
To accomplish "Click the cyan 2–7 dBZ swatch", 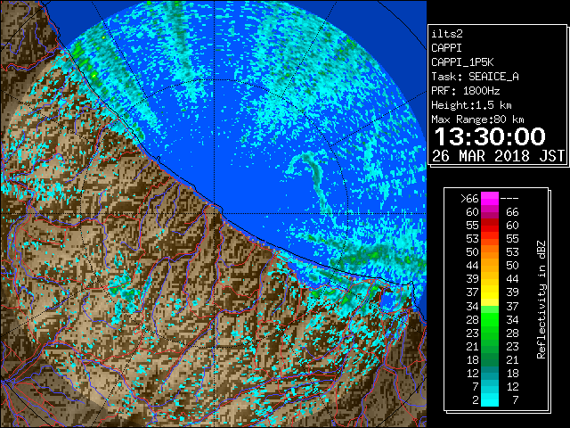I will click(x=490, y=399).
